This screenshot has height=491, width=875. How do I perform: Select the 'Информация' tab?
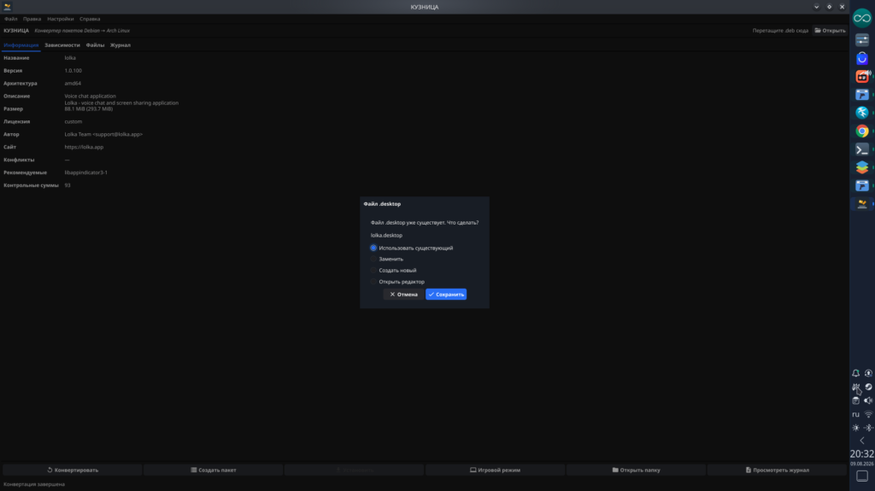click(x=21, y=45)
